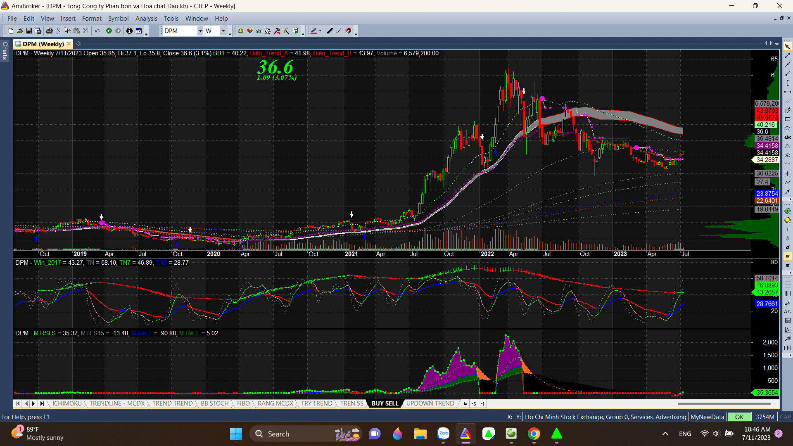
Task: Save the chart with the floppy disk icon
Action: (29, 31)
